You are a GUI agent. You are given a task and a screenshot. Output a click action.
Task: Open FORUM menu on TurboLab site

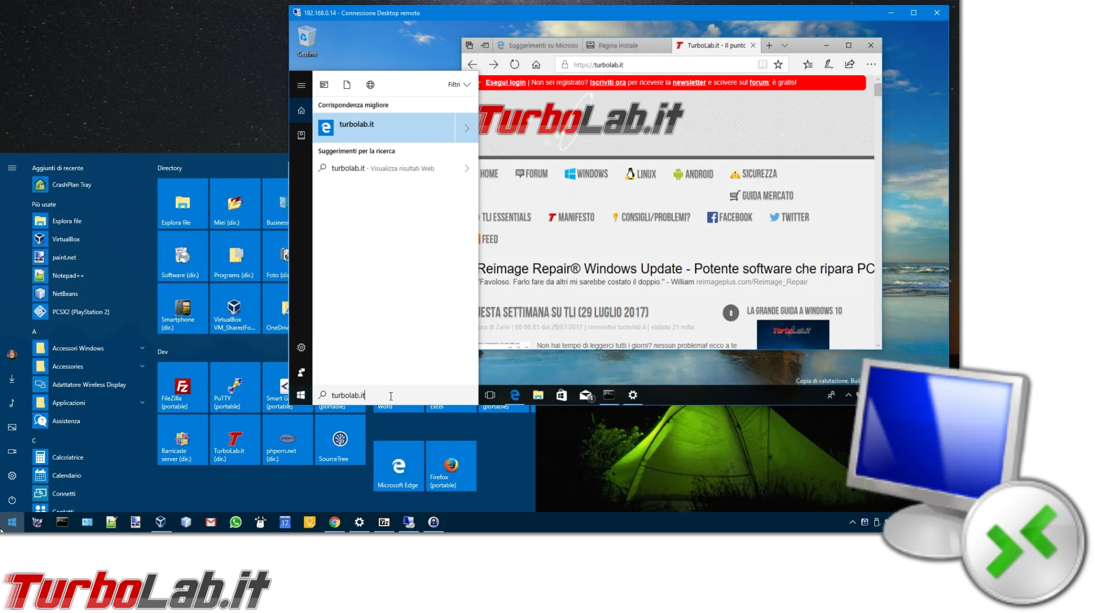click(532, 174)
